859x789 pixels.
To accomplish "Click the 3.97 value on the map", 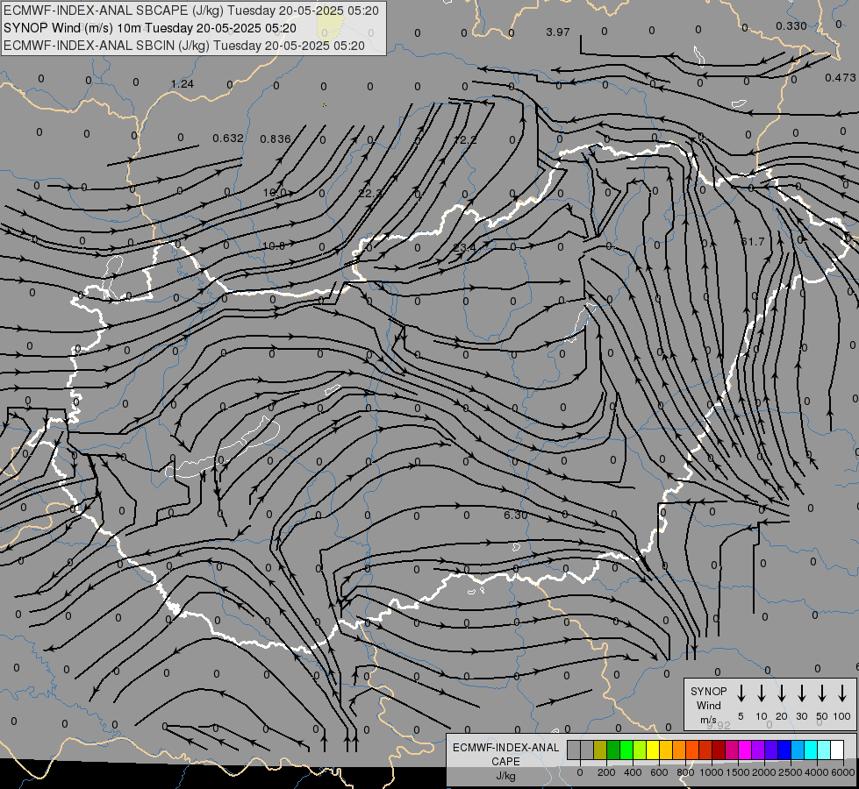I will (558, 32).
